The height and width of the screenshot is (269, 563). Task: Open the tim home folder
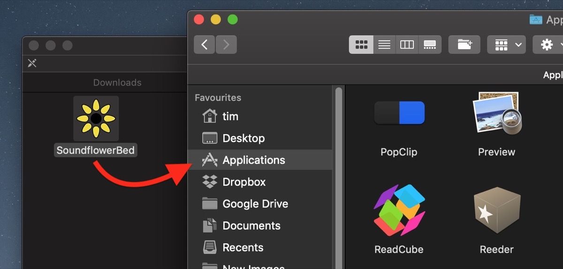coord(230,116)
